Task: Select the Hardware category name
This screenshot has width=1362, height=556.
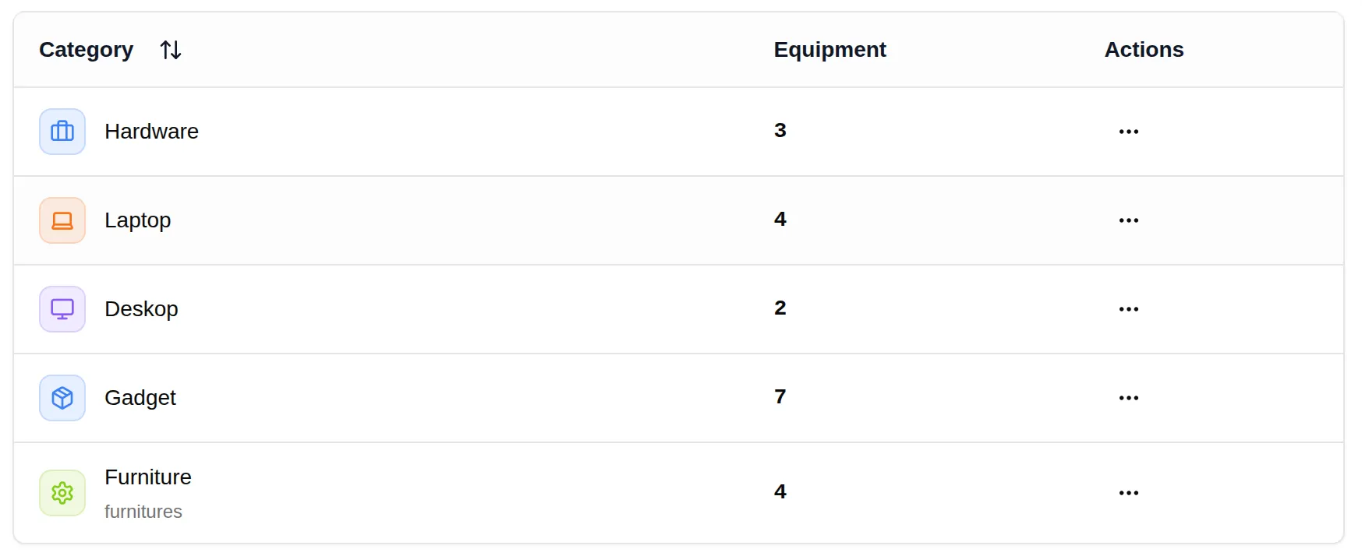Action: tap(151, 132)
